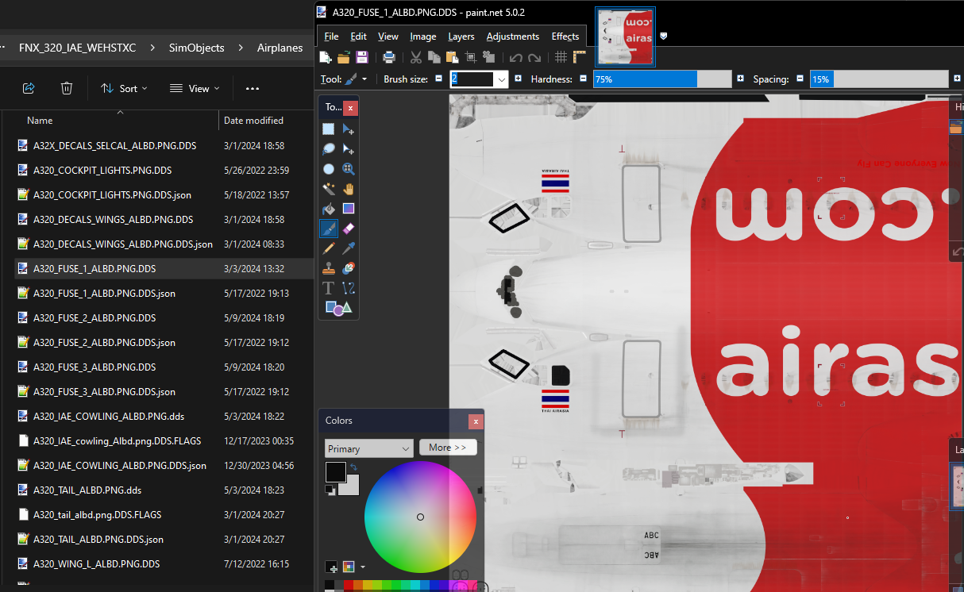Swap primary and secondary colors arrow
The height and width of the screenshot is (592, 964).
pos(353,467)
